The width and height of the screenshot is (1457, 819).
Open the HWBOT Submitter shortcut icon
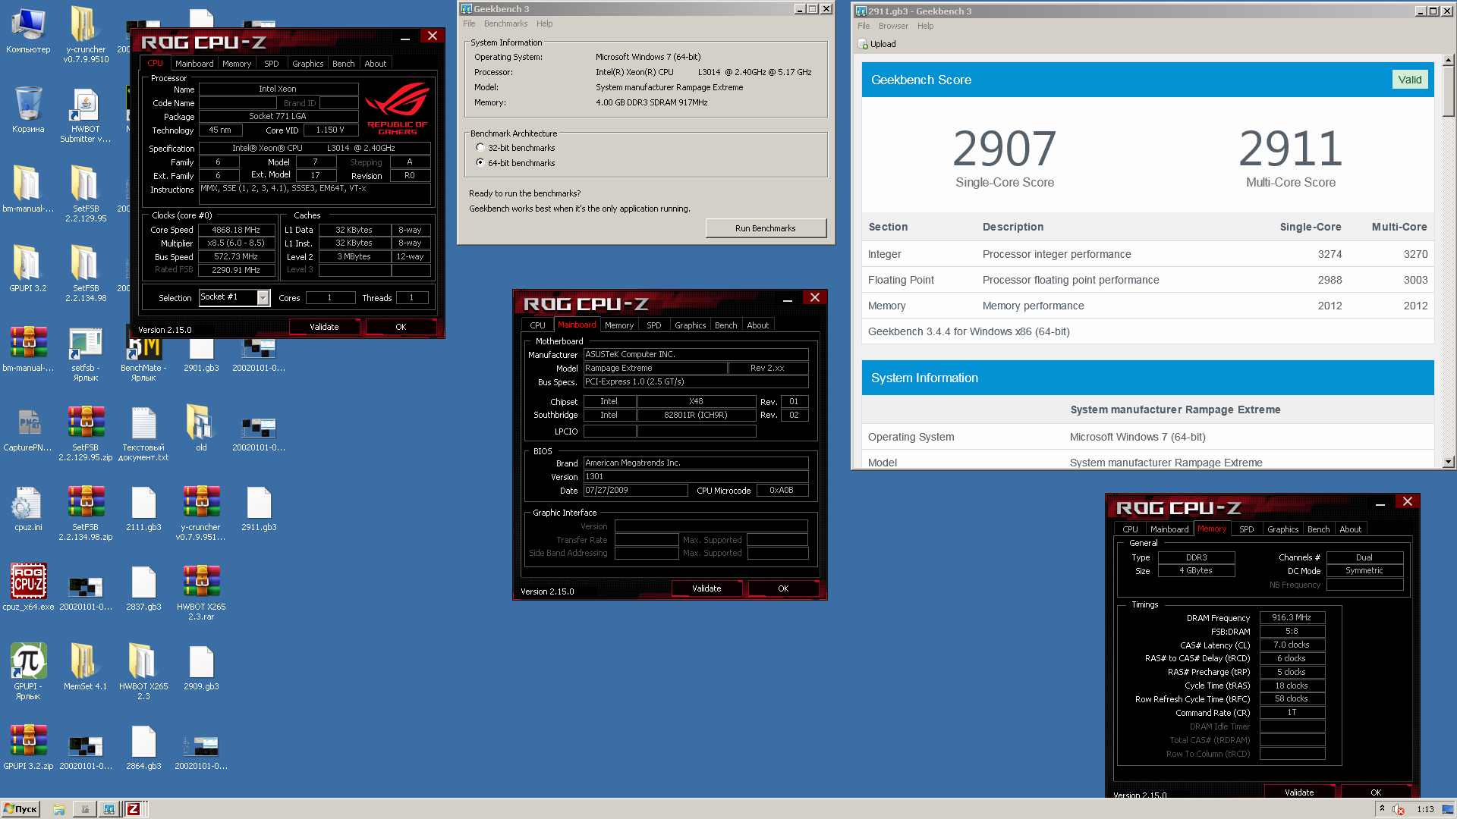pos(85,115)
